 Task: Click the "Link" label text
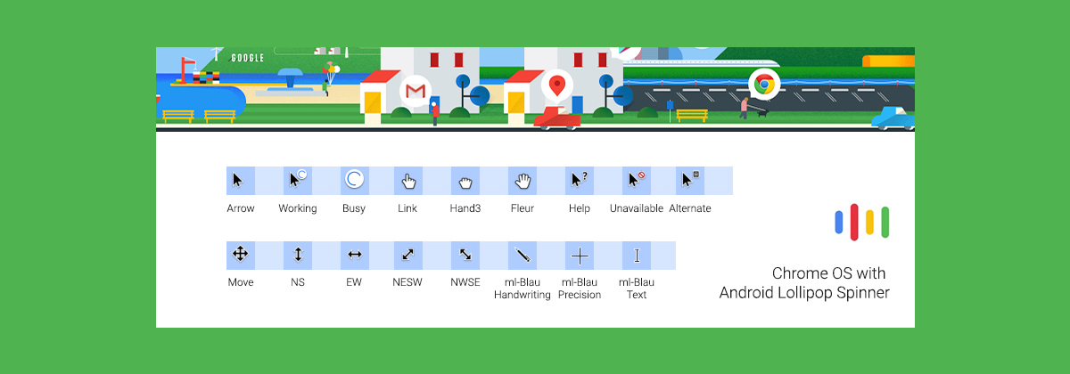407,208
